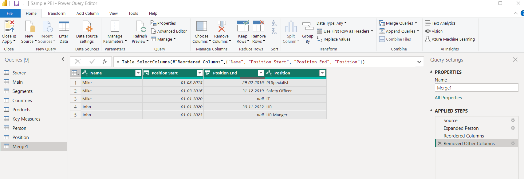Screen dimensions: 524x179
Task: Open the Position End filter dropdown
Action: click(x=261, y=73)
